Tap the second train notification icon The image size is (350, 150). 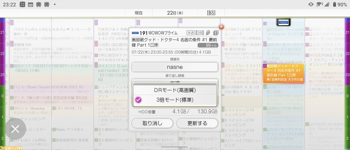(x=46, y=4)
